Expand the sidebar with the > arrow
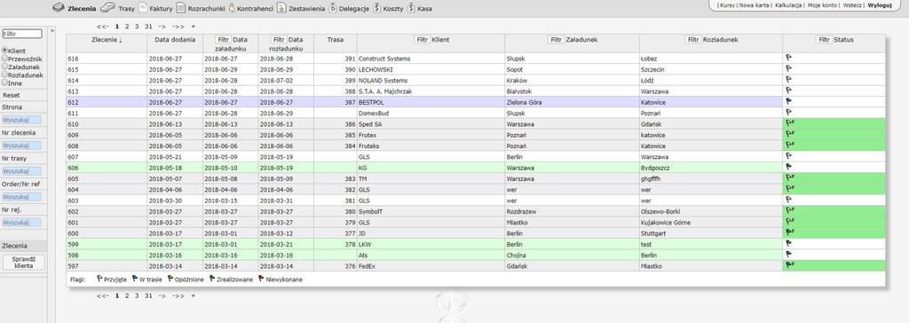Image resolution: width=909 pixels, height=323 pixels. click(52, 31)
